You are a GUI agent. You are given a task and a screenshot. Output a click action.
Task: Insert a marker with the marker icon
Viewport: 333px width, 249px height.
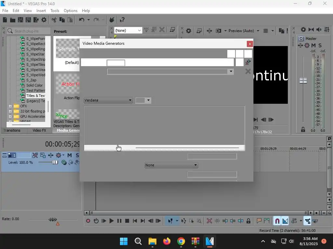(259, 221)
